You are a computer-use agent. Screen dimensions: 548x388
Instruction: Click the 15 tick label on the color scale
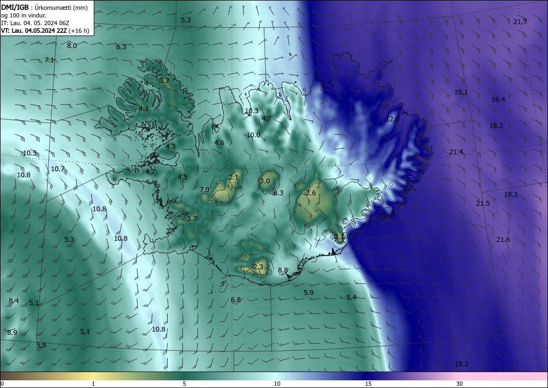(x=368, y=384)
